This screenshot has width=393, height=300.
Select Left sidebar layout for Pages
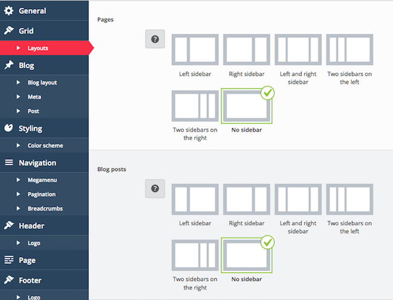[195, 49]
